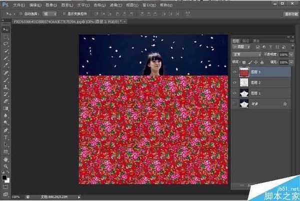Toggle visibility of layer 2
This screenshot has width=300, height=201.
[234, 82]
